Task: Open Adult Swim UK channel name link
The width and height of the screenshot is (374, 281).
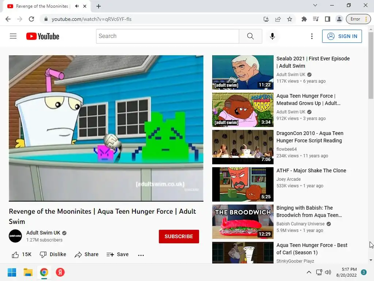Action: click(x=43, y=233)
